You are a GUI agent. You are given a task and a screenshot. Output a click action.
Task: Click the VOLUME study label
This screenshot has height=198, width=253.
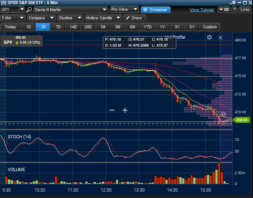tap(16, 170)
